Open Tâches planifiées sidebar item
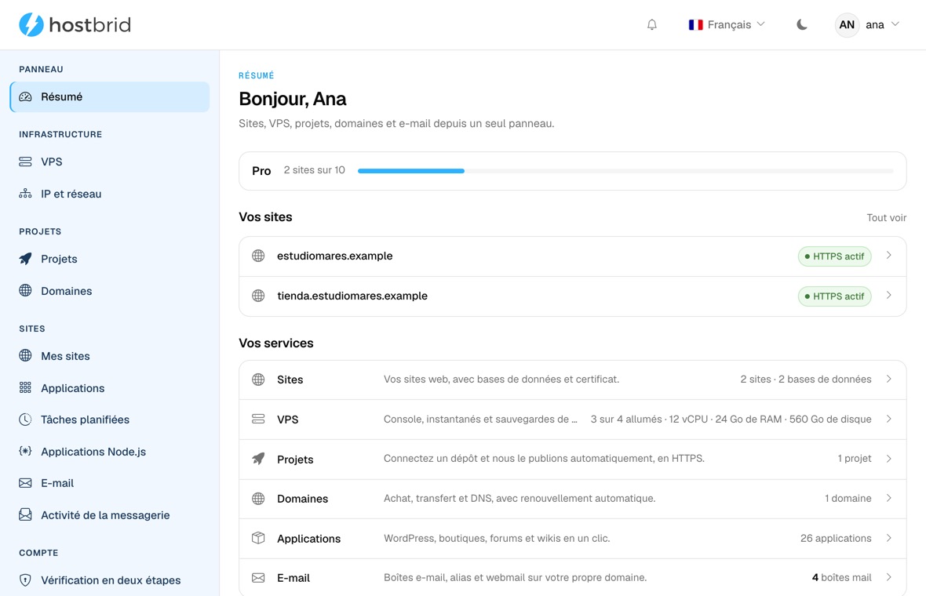 coord(110,420)
